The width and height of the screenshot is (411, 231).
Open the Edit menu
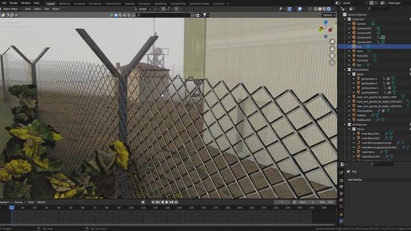(4, 3)
